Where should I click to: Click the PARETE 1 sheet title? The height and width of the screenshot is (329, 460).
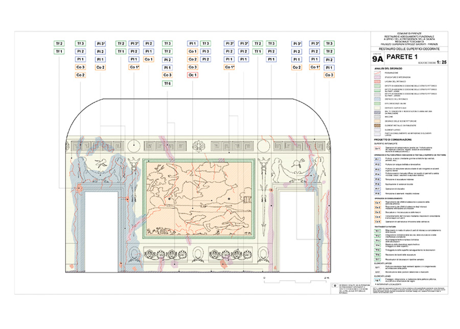click(x=402, y=57)
